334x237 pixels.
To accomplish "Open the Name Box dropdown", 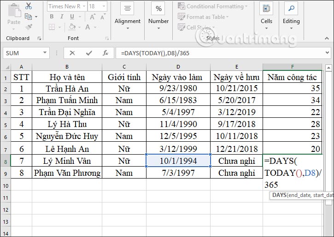I will (45, 53).
